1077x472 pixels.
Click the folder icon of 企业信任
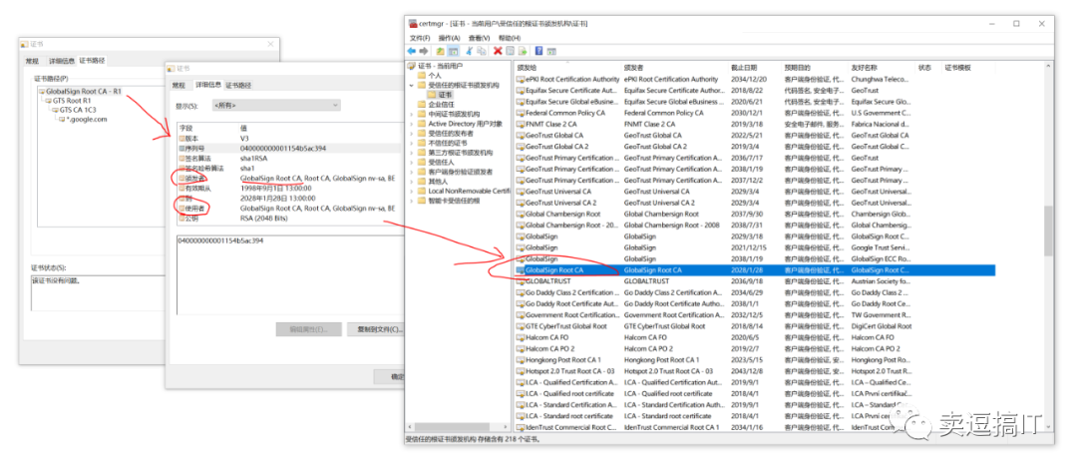tap(421, 104)
